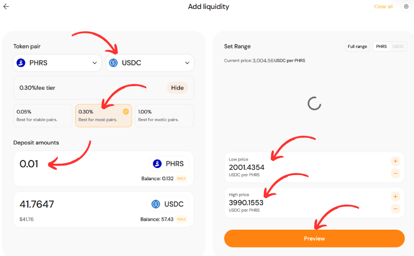Click the USDC token icon in deposit field

[x=156, y=204]
